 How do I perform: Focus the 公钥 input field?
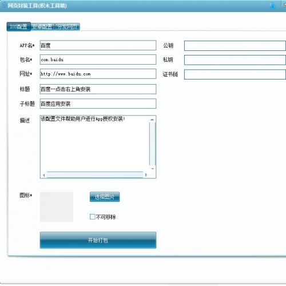pos(235,46)
